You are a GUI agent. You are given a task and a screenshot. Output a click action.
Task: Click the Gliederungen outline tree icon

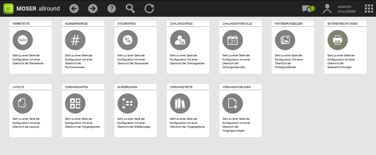(x=128, y=104)
